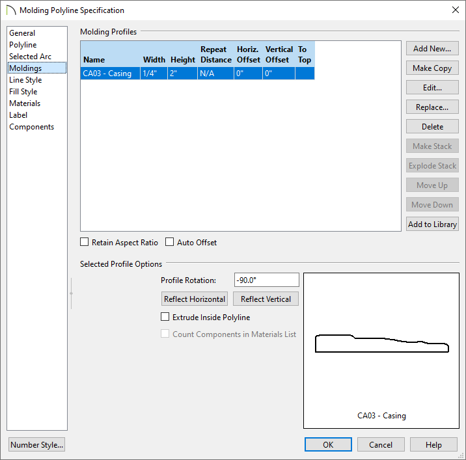Delete the selected molding profile
Viewport: 466px width, 460px height.
(432, 127)
